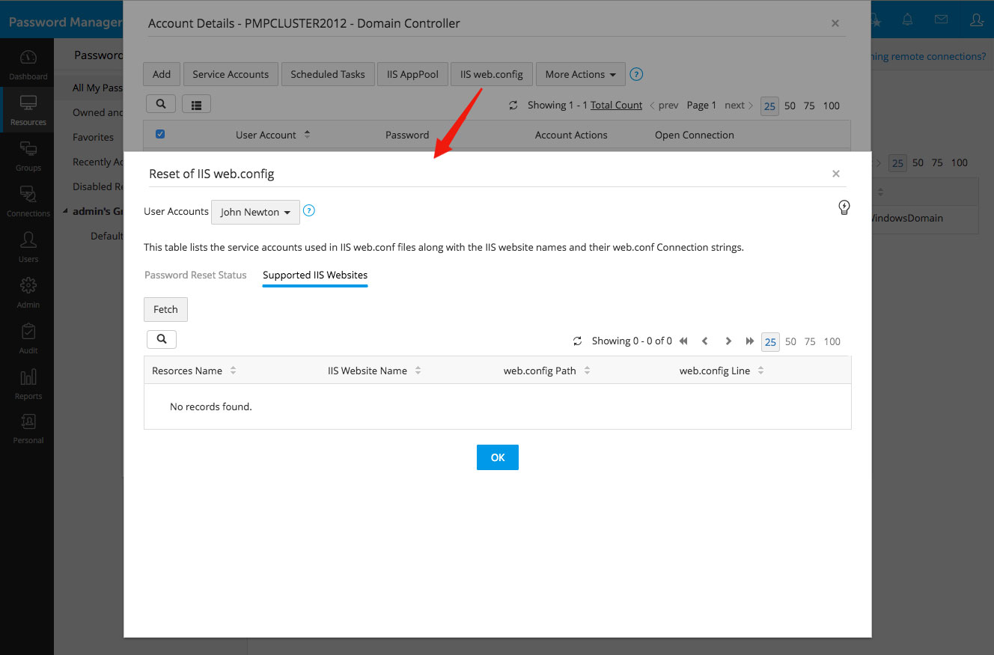
Task: Set IIS websites table page size to 75
Action: pos(810,342)
